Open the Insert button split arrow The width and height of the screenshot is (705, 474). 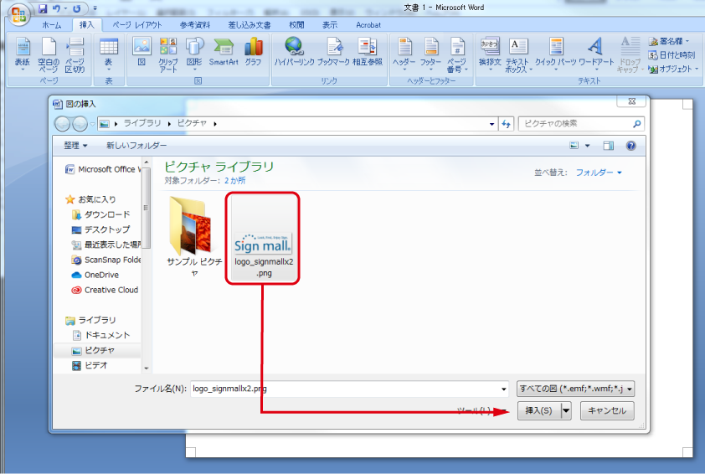(x=566, y=410)
